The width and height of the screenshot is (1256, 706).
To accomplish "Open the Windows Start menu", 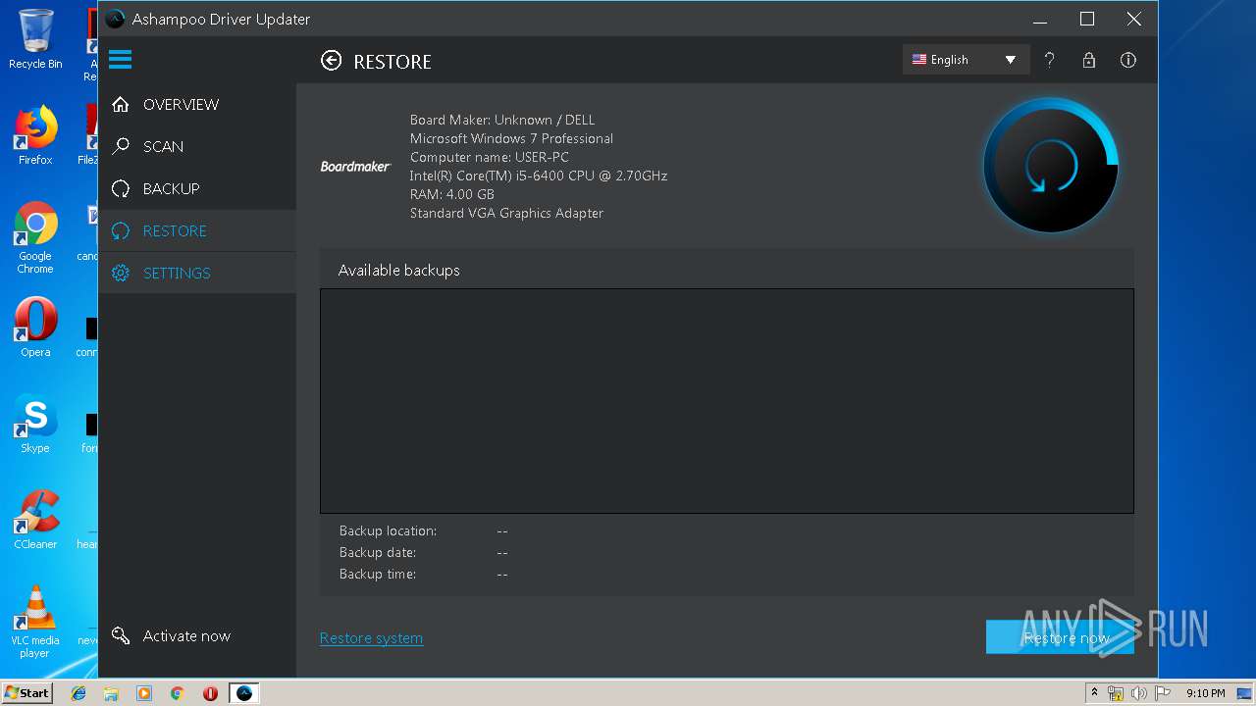I will [x=26, y=693].
